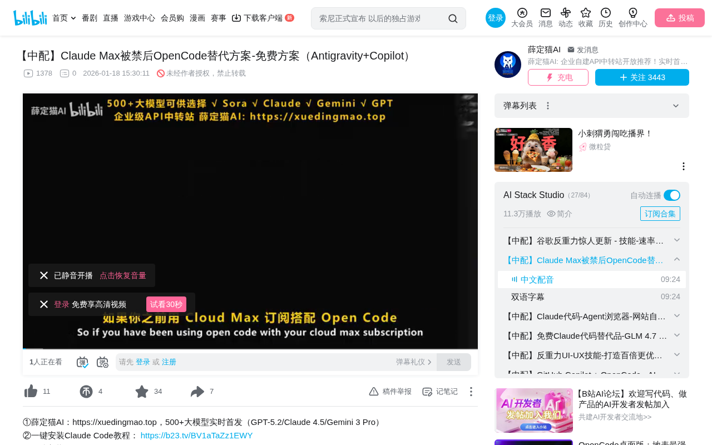
Task: Open 直播 in top navigation
Action: click(x=111, y=18)
